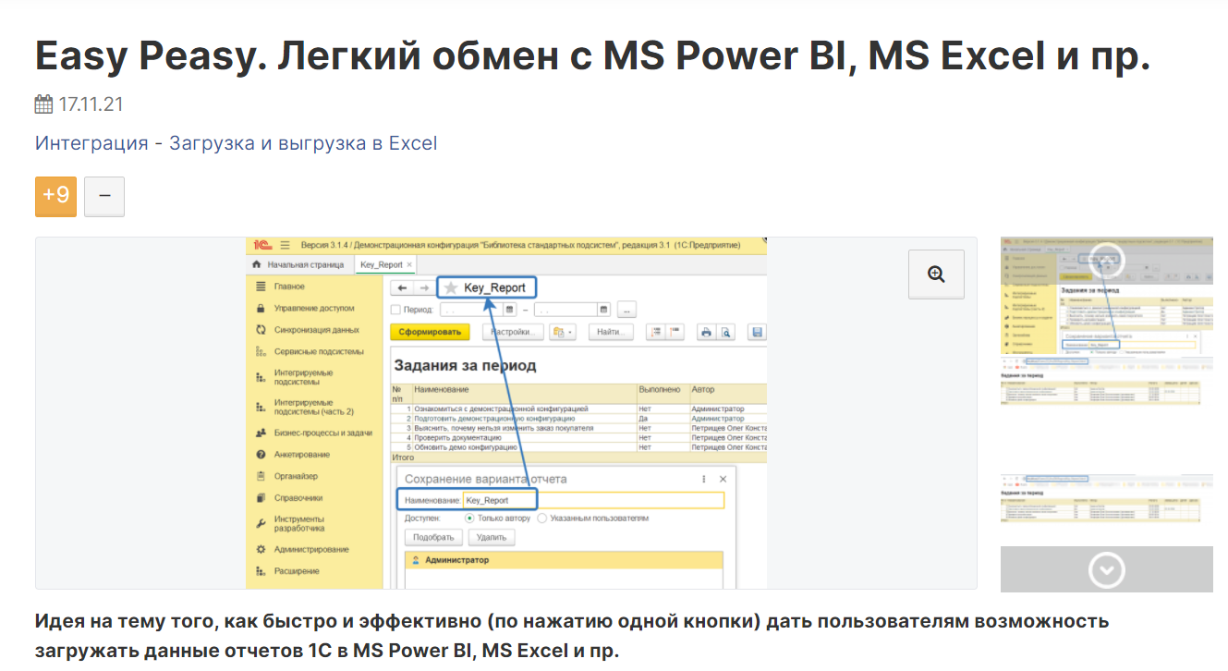The height and width of the screenshot is (671, 1228).
Task: Open print preview via the magnifier icon
Action: pyautogui.click(x=727, y=331)
